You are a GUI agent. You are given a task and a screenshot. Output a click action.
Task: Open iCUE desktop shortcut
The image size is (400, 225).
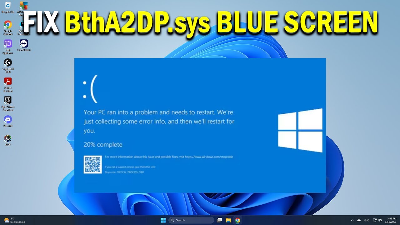[x=8, y=140]
